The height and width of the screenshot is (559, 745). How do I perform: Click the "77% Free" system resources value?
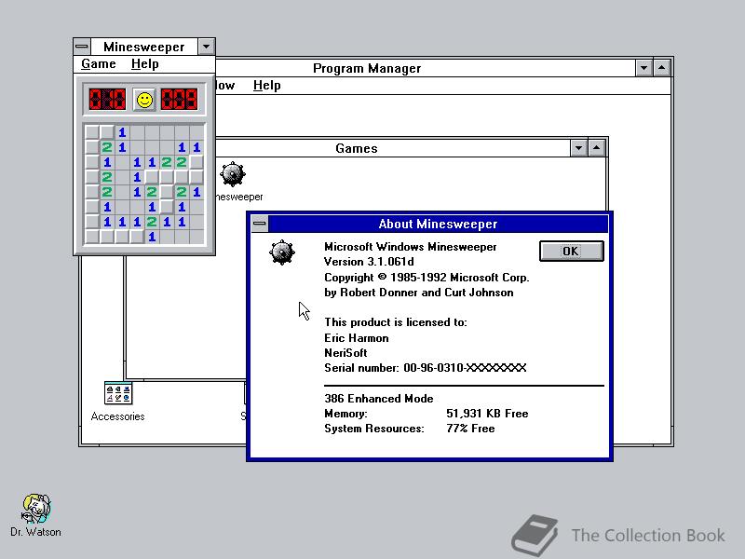470,429
